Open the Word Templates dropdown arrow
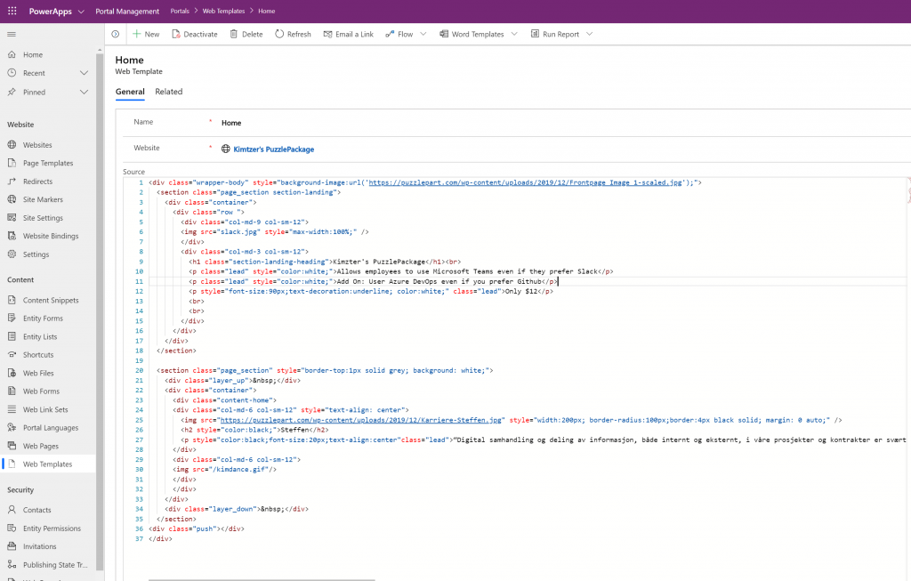911x581 pixels. [514, 35]
